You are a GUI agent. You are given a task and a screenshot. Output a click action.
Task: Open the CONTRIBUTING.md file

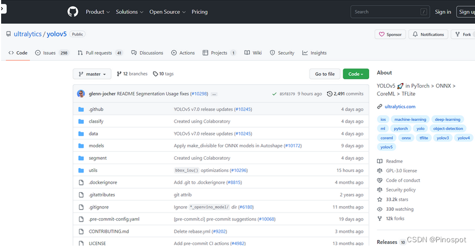pos(109,232)
